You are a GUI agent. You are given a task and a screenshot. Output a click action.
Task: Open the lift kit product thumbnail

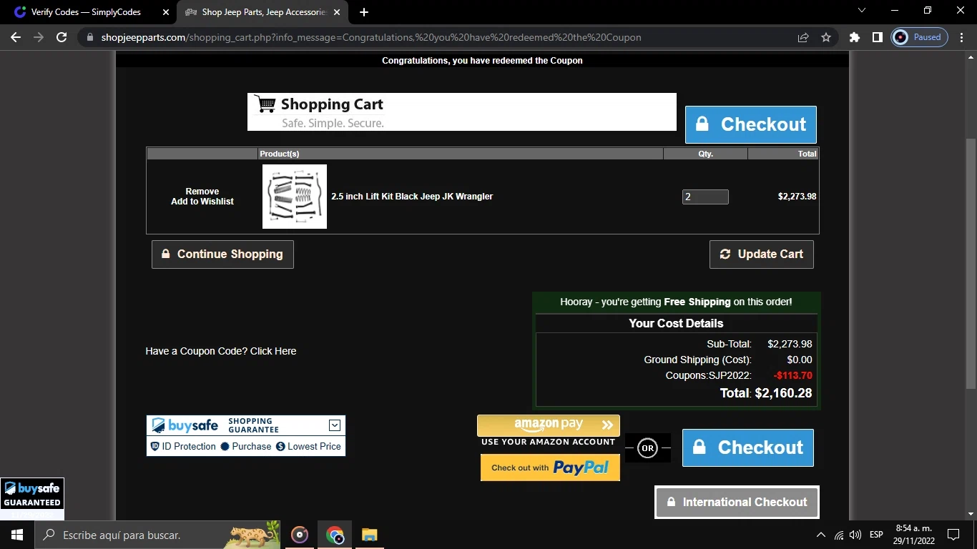point(295,197)
